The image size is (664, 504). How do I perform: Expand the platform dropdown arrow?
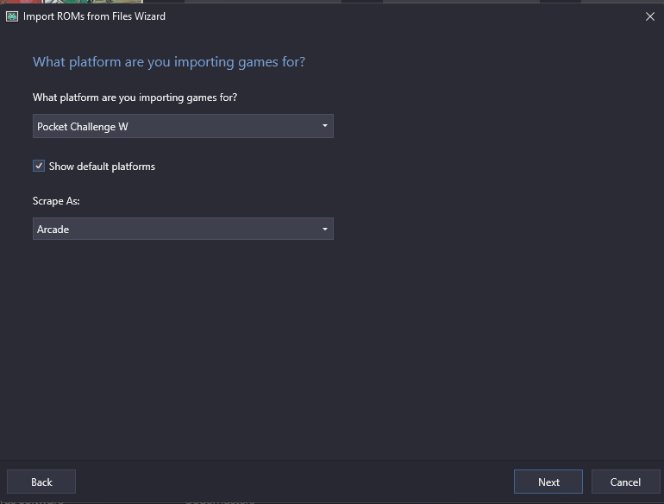[325, 126]
